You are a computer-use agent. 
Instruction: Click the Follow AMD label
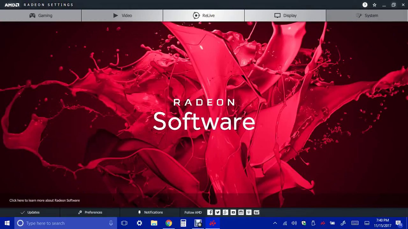(x=193, y=212)
